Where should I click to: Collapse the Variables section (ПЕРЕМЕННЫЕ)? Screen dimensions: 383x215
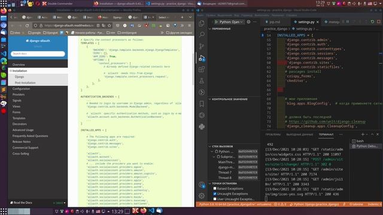coord(221,29)
